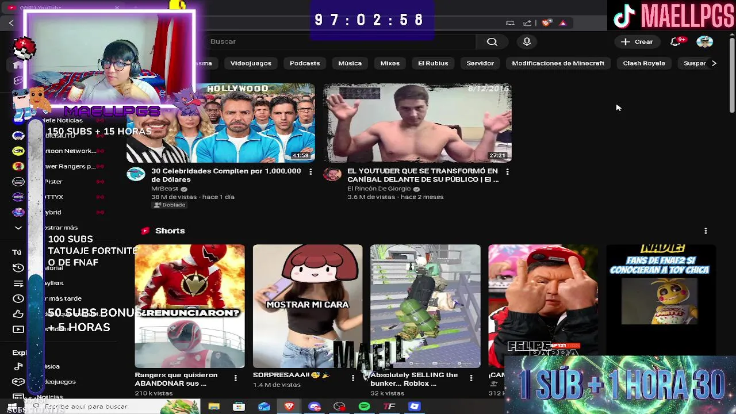Open the red Power Ranger short thumbnail
The image size is (736, 414).
[x=190, y=306]
